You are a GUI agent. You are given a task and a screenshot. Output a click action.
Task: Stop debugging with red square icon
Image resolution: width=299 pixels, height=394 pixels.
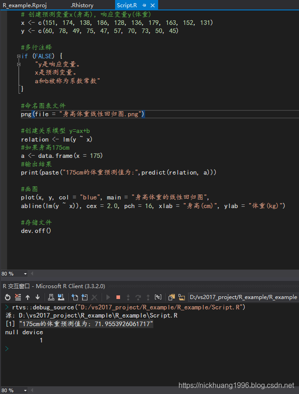pos(118,297)
